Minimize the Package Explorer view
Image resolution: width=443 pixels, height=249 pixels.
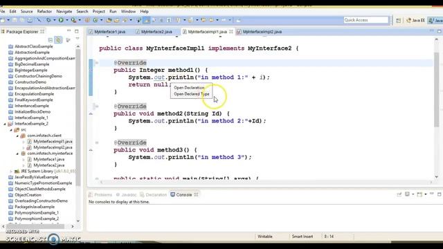69,30
